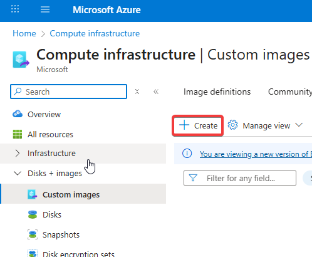This screenshot has height=257, width=312.
Task: Open Compute infrastructure breadcrumb link
Action: 95,33
